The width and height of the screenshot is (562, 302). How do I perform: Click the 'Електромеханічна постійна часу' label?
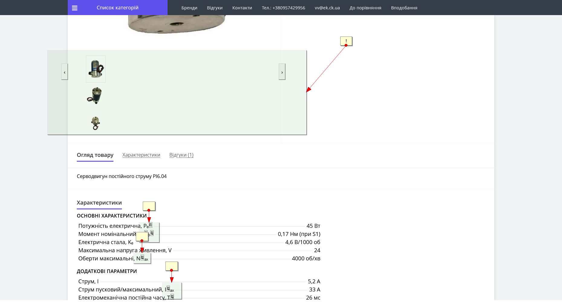(x=123, y=298)
